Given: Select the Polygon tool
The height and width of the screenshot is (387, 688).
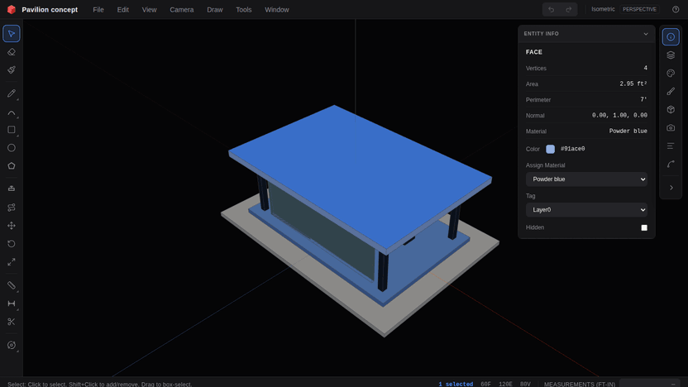Looking at the screenshot, I should (12, 166).
